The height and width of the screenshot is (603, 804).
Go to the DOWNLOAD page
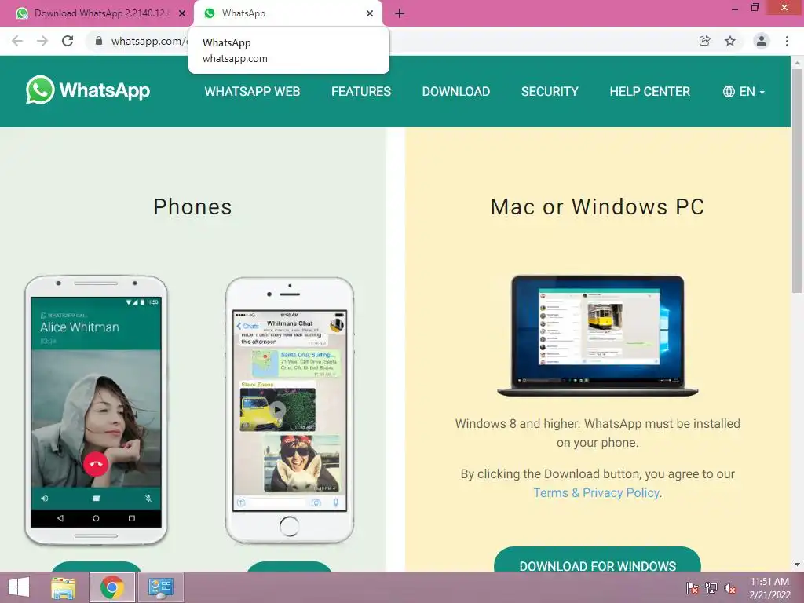[x=456, y=91]
